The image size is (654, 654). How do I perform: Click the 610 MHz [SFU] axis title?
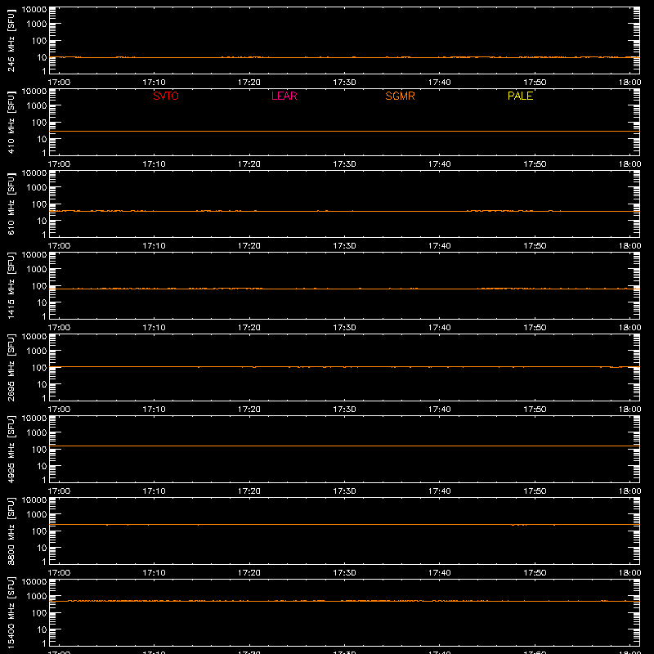(x=11, y=204)
